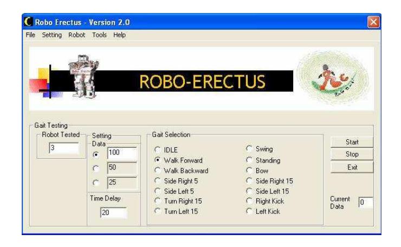Select the radio button beside 100
401x247 pixels.
96,154
